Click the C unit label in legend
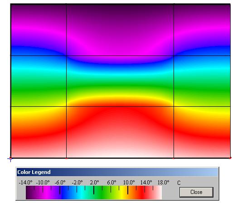The width and height of the screenshot is (237, 203). click(179, 183)
